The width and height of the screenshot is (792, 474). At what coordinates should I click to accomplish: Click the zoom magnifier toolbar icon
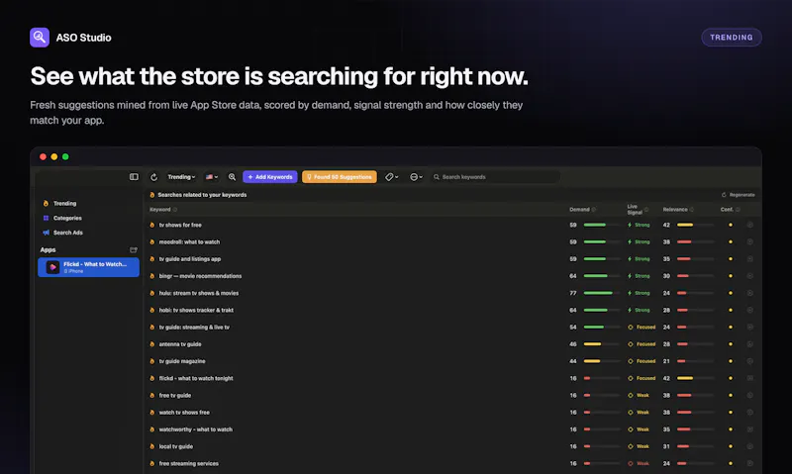pyautogui.click(x=232, y=177)
